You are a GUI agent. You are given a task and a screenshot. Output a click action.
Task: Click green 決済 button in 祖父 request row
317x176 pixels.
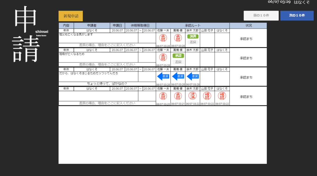pyautogui.click(x=193, y=36)
